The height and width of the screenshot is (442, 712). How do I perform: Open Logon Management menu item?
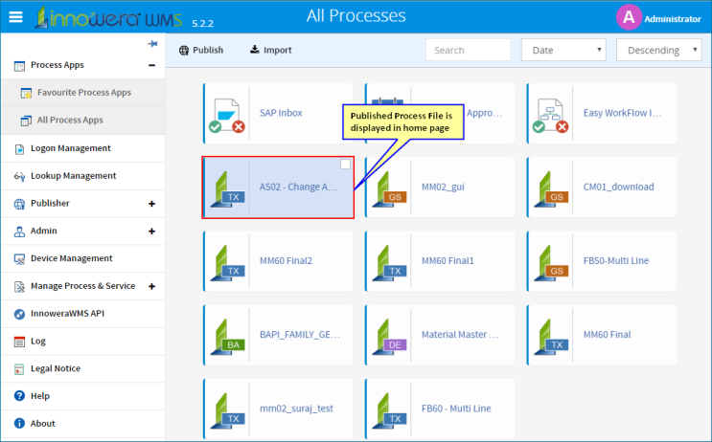click(x=83, y=148)
